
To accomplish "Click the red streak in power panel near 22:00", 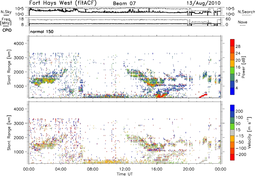I will 203,96.
